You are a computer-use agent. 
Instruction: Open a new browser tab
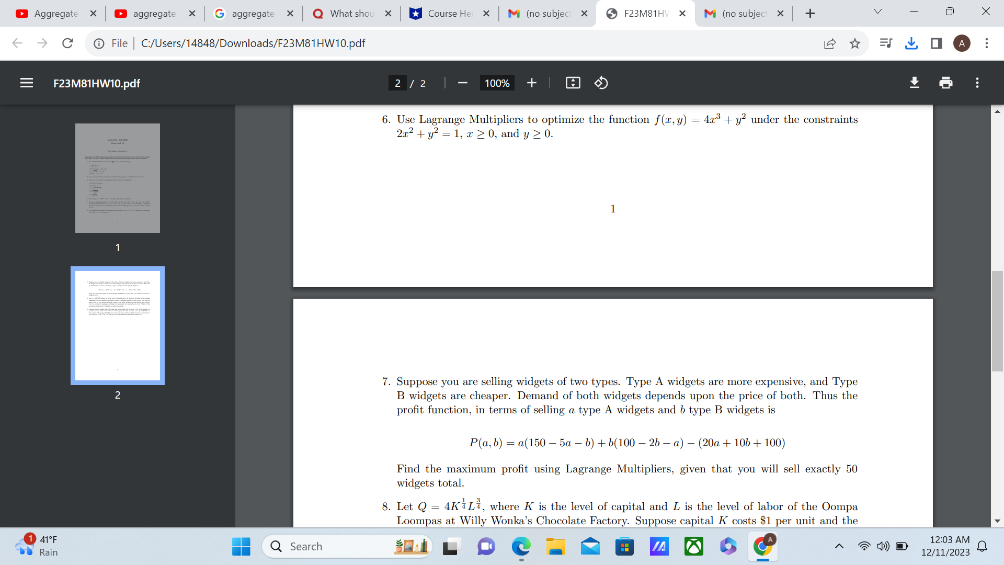(810, 14)
